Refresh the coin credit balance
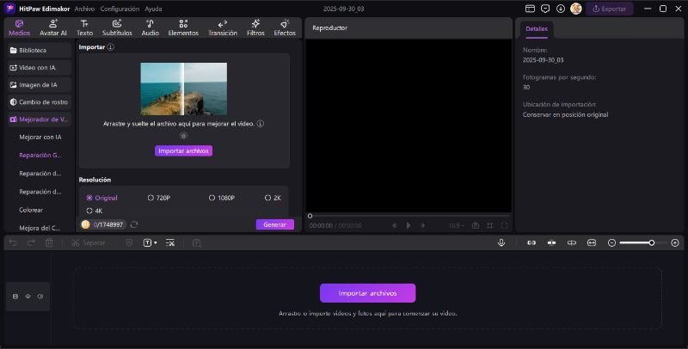The image size is (688, 349). click(x=134, y=224)
